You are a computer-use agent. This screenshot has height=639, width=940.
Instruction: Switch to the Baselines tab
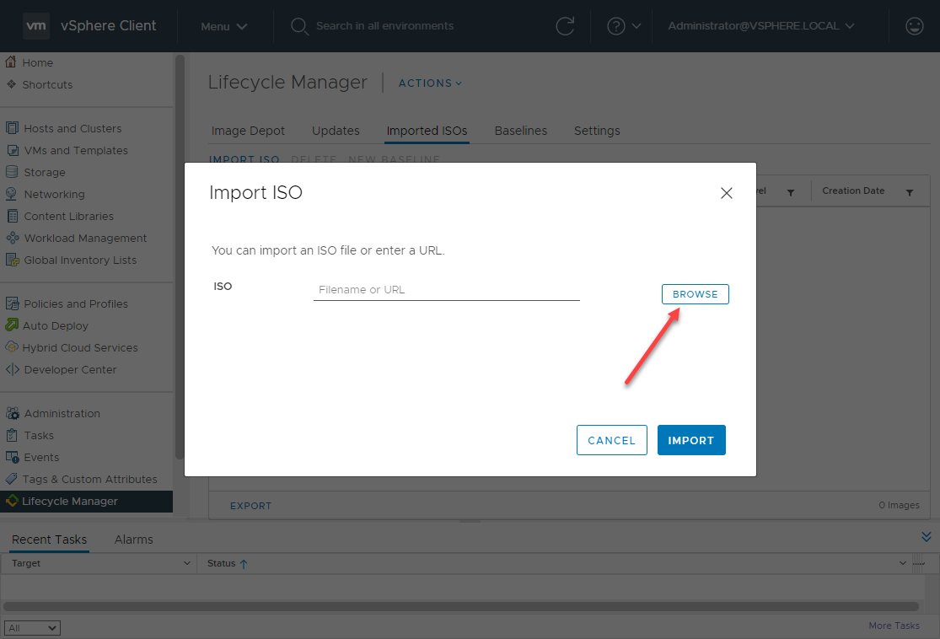pyautogui.click(x=521, y=131)
